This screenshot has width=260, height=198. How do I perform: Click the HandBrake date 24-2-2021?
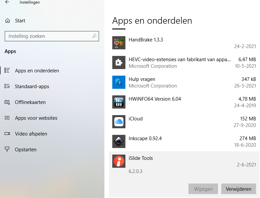pyautogui.click(x=245, y=46)
